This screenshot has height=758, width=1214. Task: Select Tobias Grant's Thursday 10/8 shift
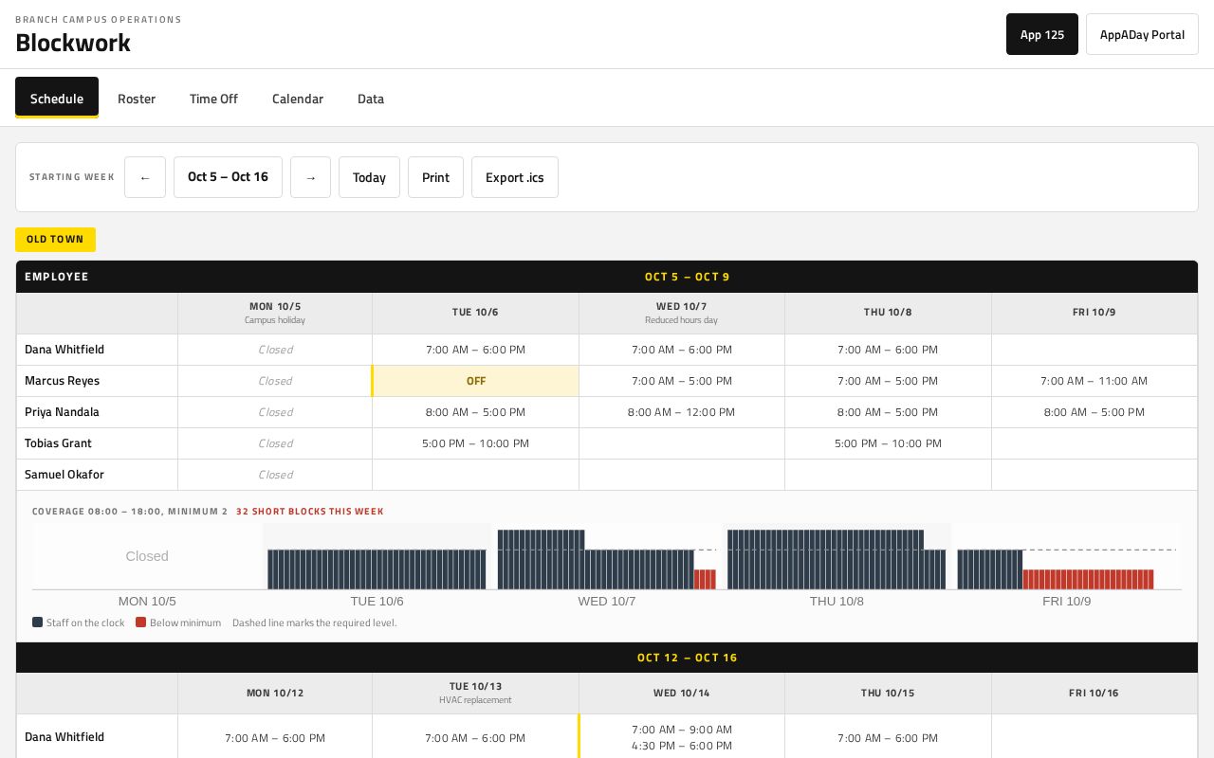pyautogui.click(x=888, y=443)
